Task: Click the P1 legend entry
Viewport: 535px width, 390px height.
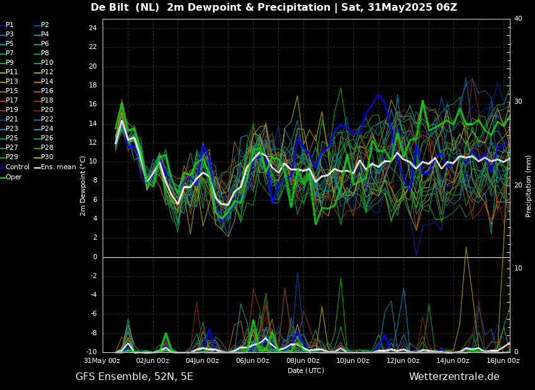Action: pyautogui.click(x=7, y=25)
